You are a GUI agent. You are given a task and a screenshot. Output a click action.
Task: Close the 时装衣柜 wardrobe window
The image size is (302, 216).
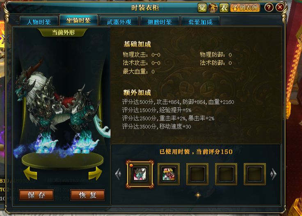(280, 7)
